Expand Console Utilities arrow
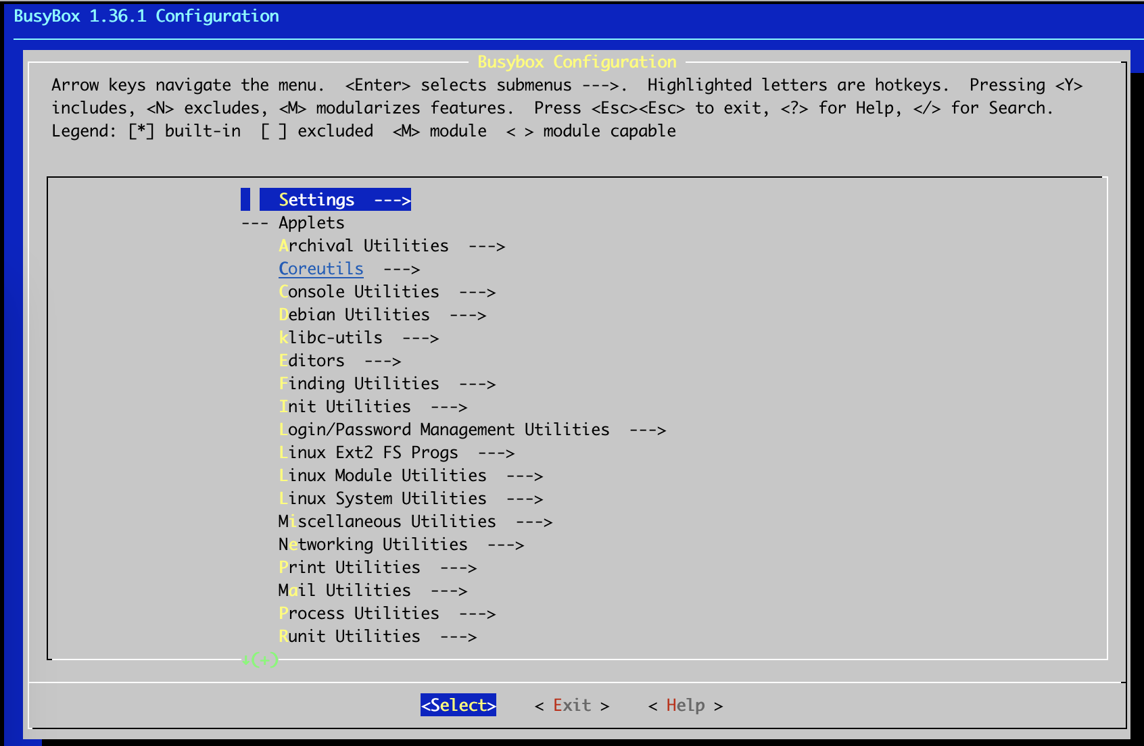 pyautogui.click(x=477, y=292)
